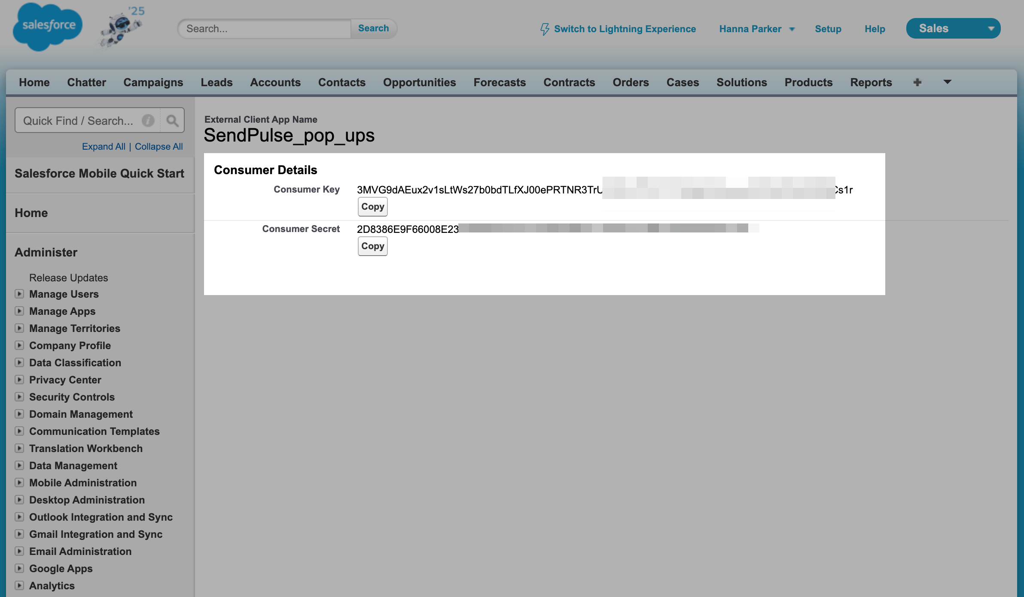Expand the Manage Users tree node

tap(19, 294)
